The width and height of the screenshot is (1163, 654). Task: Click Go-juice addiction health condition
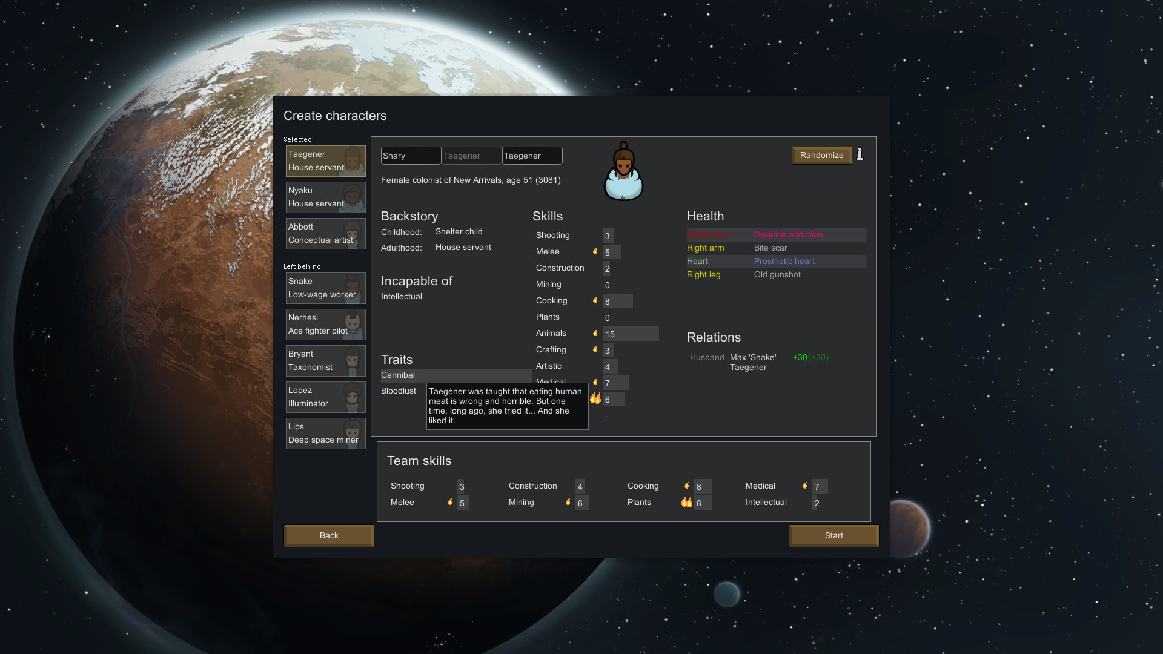[x=789, y=234]
